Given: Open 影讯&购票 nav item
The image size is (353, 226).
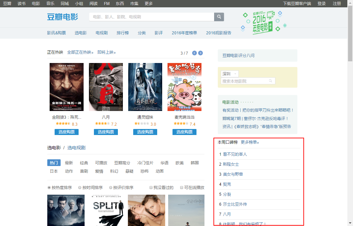Looking at the screenshot, I should [x=57, y=33].
